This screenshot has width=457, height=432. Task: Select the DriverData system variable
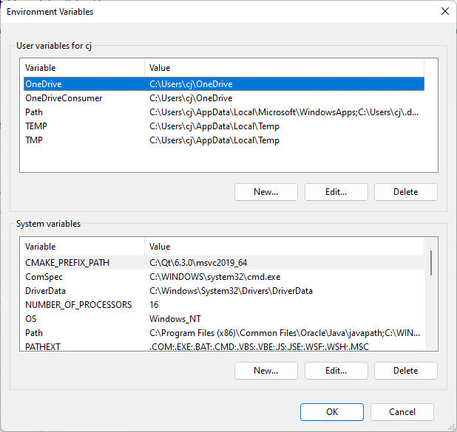click(224, 290)
